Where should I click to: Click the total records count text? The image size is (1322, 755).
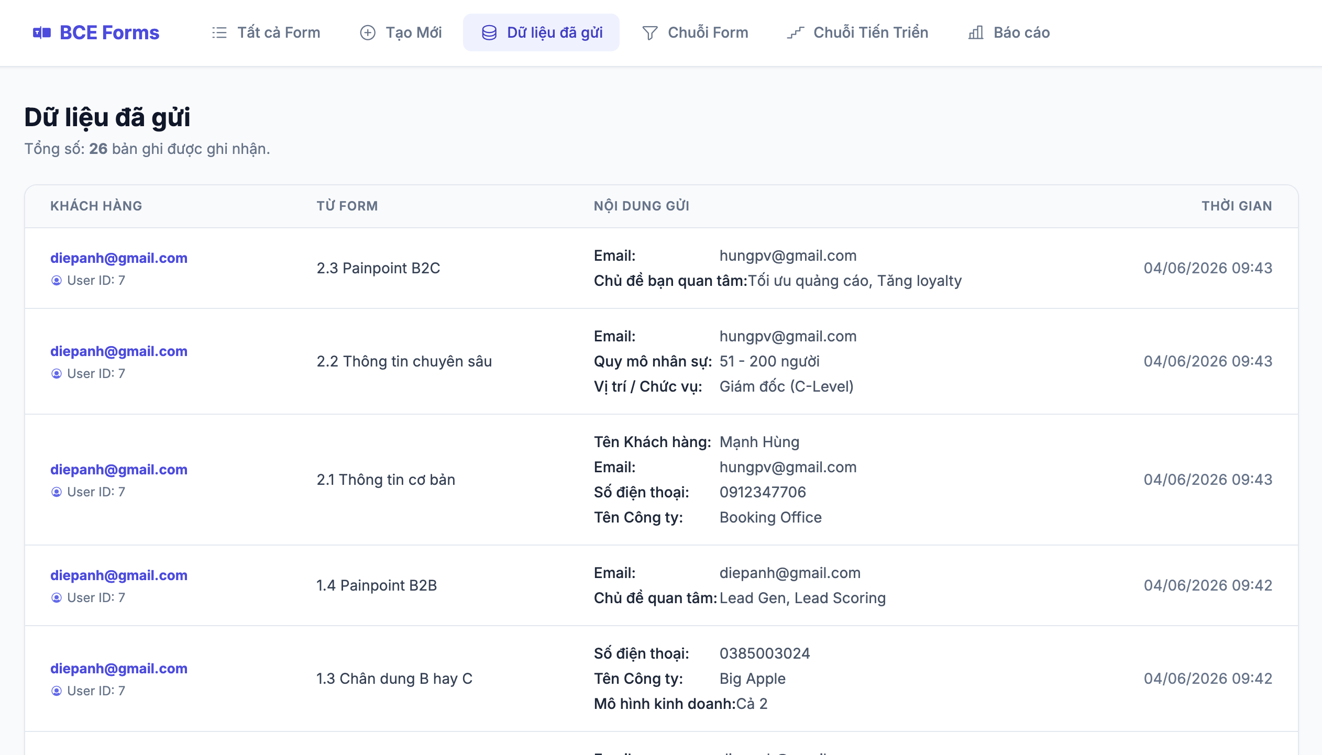(147, 149)
